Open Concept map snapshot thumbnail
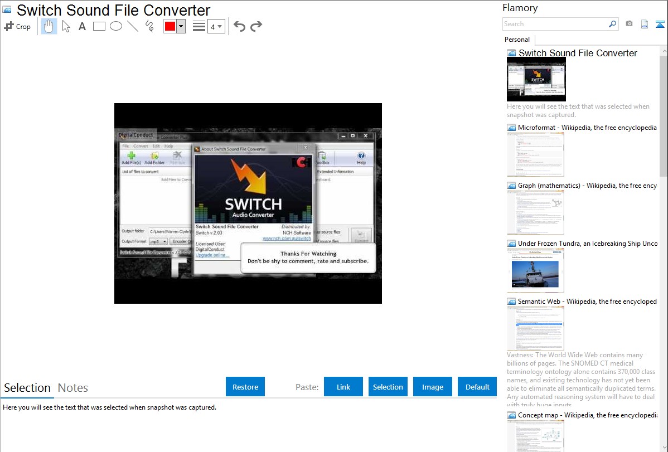This screenshot has width=668, height=452. point(535,436)
